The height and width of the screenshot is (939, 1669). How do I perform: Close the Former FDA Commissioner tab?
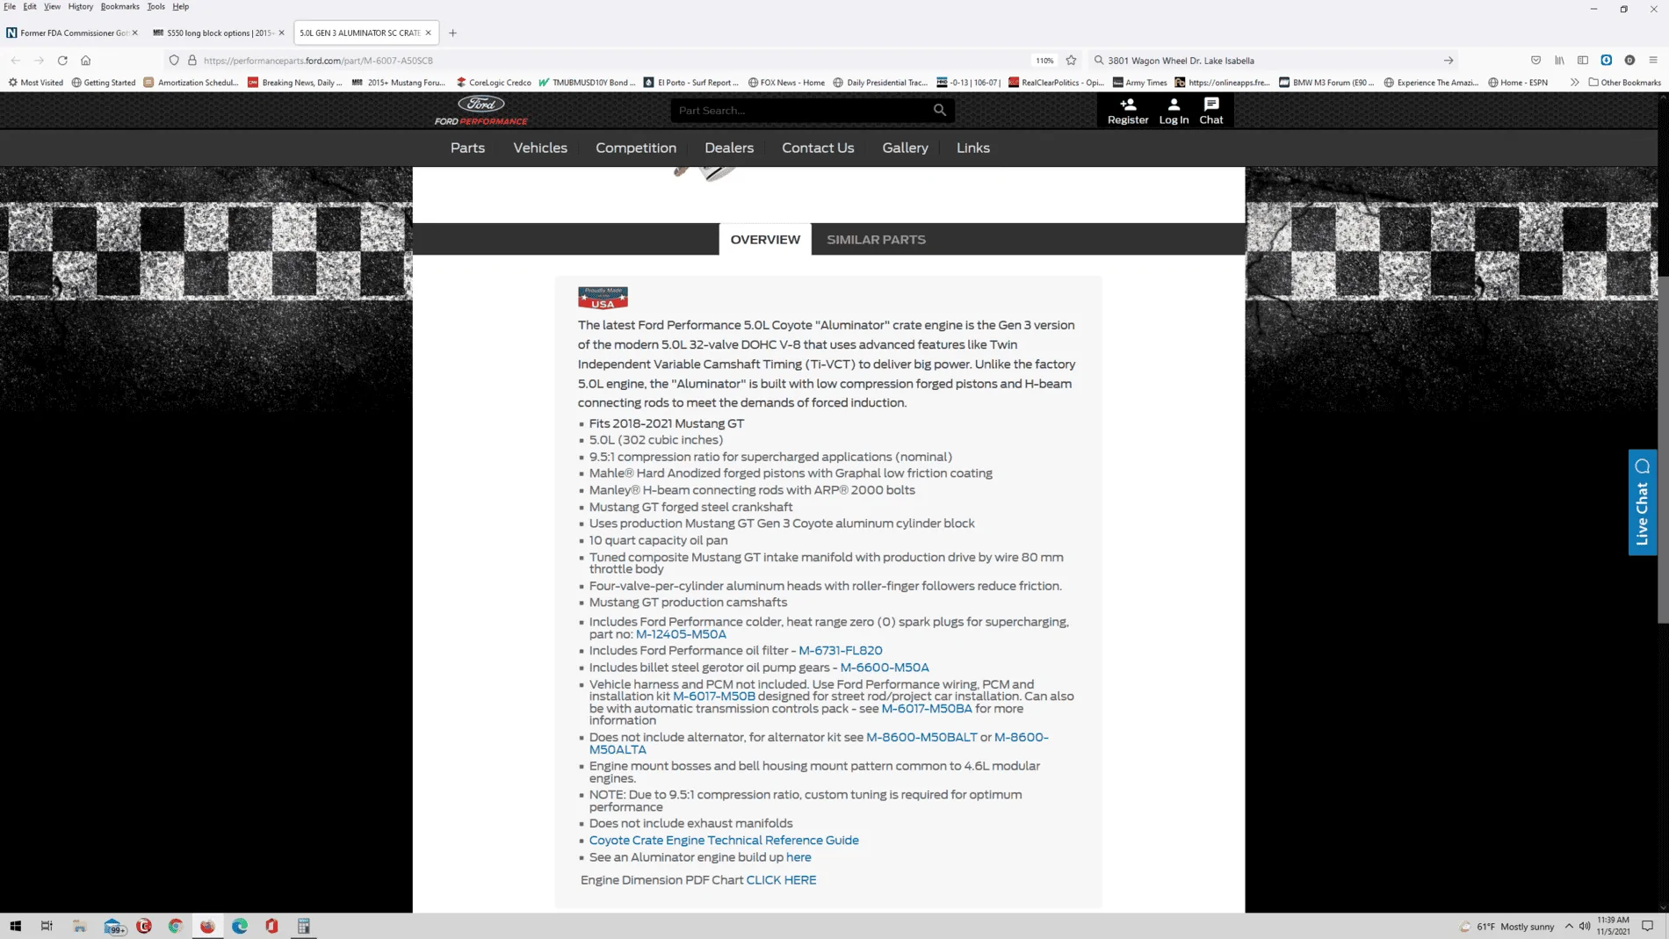pos(134,33)
